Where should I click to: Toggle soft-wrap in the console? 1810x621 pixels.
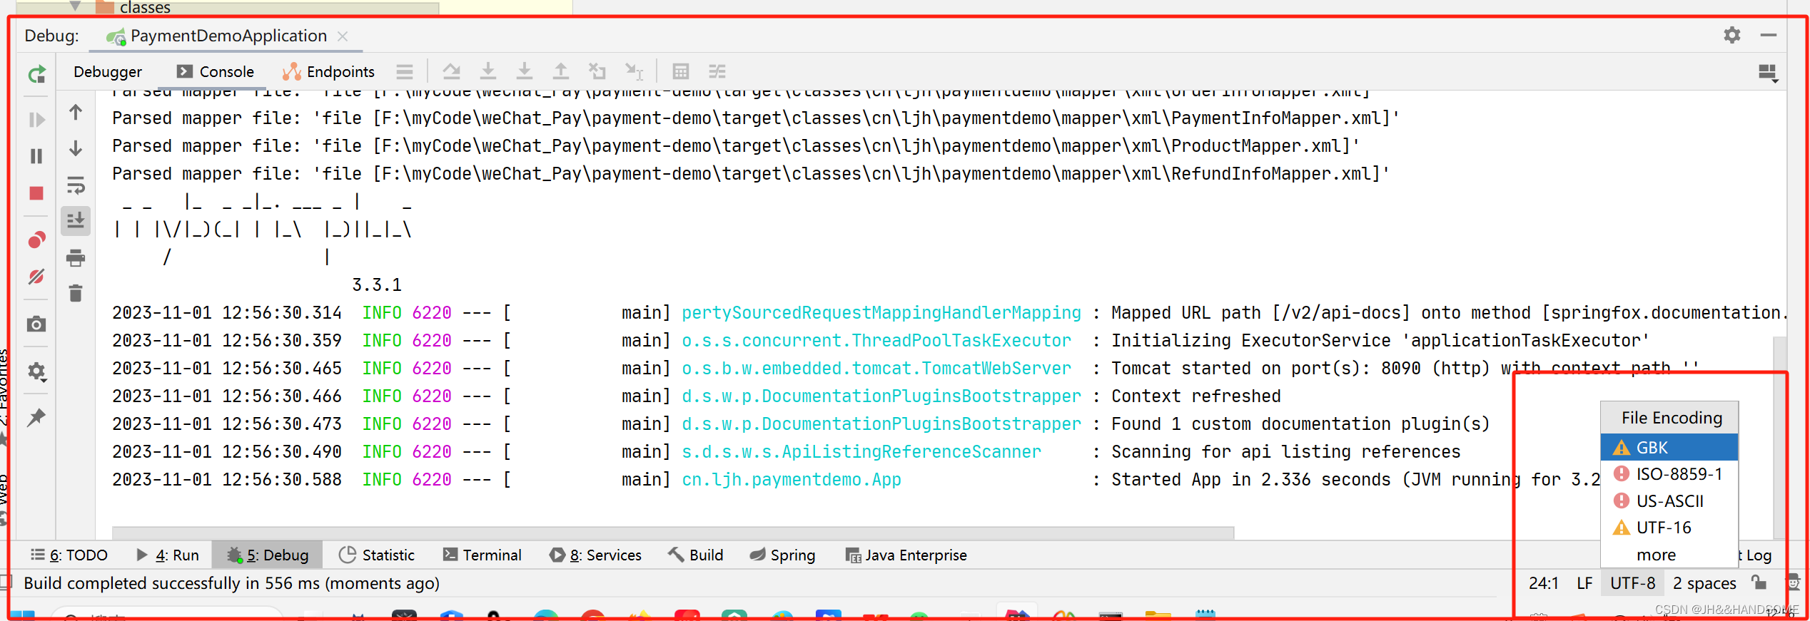pyautogui.click(x=76, y=185)
